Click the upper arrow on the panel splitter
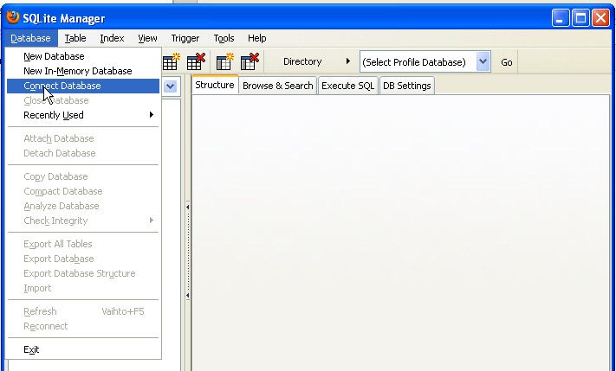 [x=187, y=207]
